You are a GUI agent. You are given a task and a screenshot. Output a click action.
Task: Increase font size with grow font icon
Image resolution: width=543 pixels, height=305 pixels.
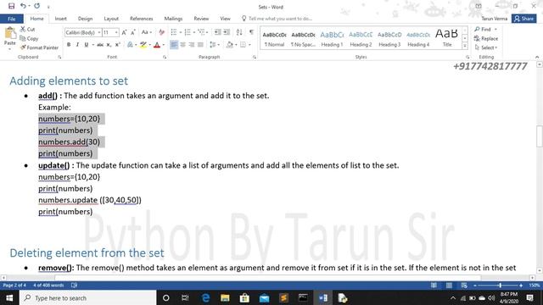tap(124, 32)
